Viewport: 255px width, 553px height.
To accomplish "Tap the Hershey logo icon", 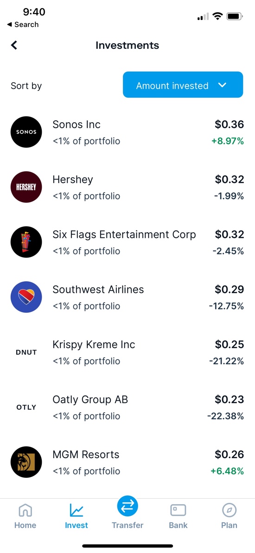I will click(x=26, y=187).
